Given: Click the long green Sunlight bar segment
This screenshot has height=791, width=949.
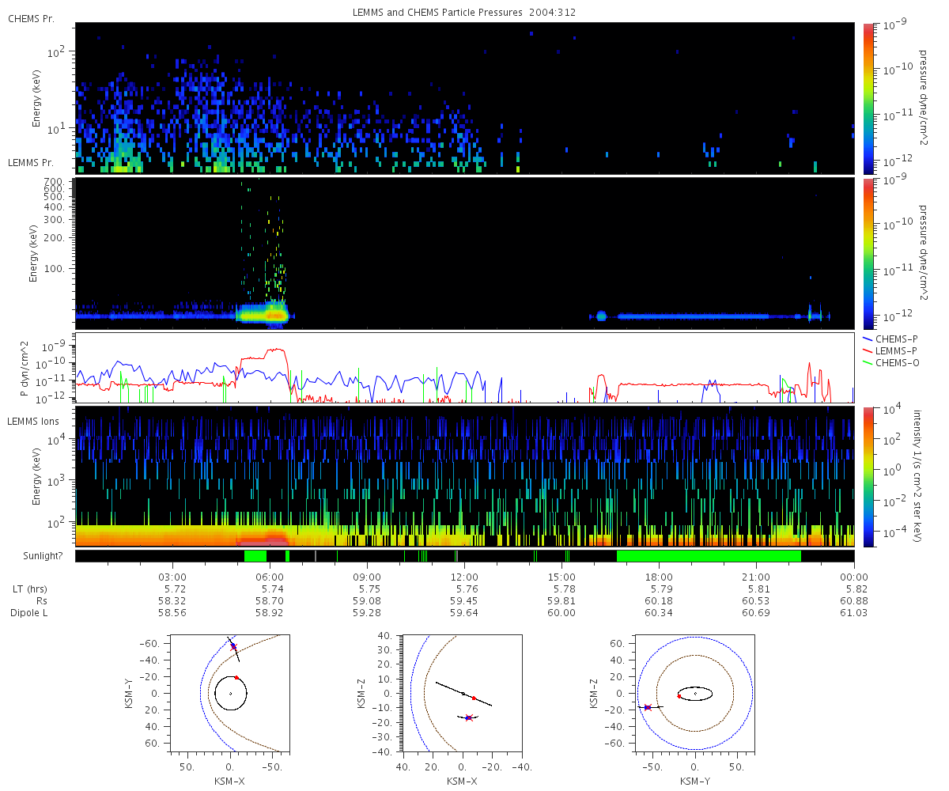Looking at the screenshot, I should [x=708, y=556].
